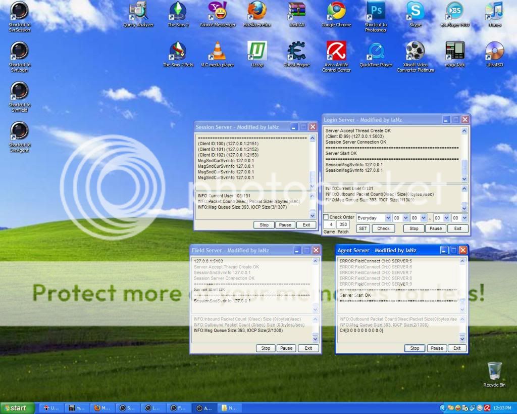The image size is (517, 414).
Task: Open the Recycle Bin
Action: 494,372
